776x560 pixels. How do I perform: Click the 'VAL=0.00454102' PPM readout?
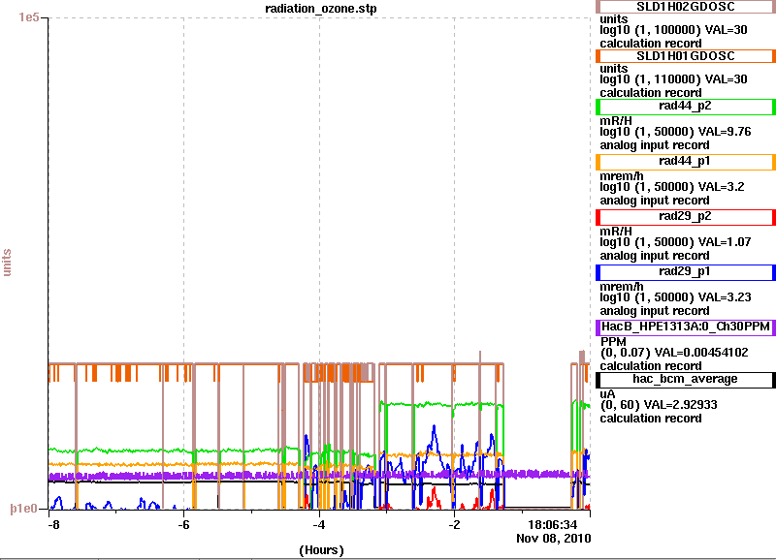(701, 353)
